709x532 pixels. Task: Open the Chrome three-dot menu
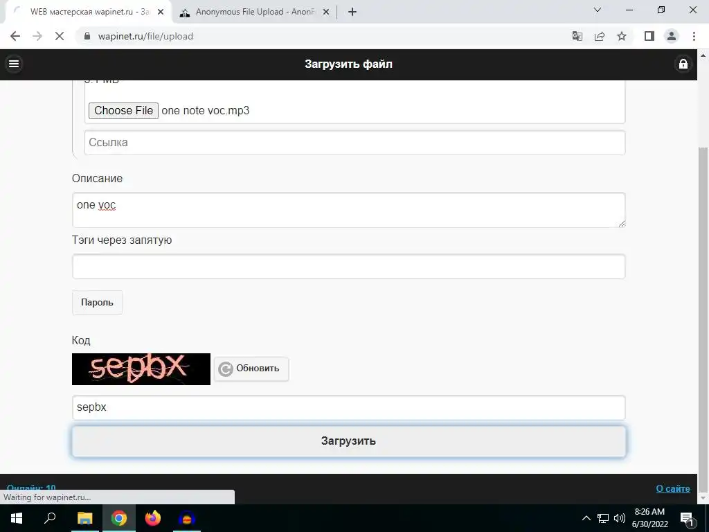[694, 36]
